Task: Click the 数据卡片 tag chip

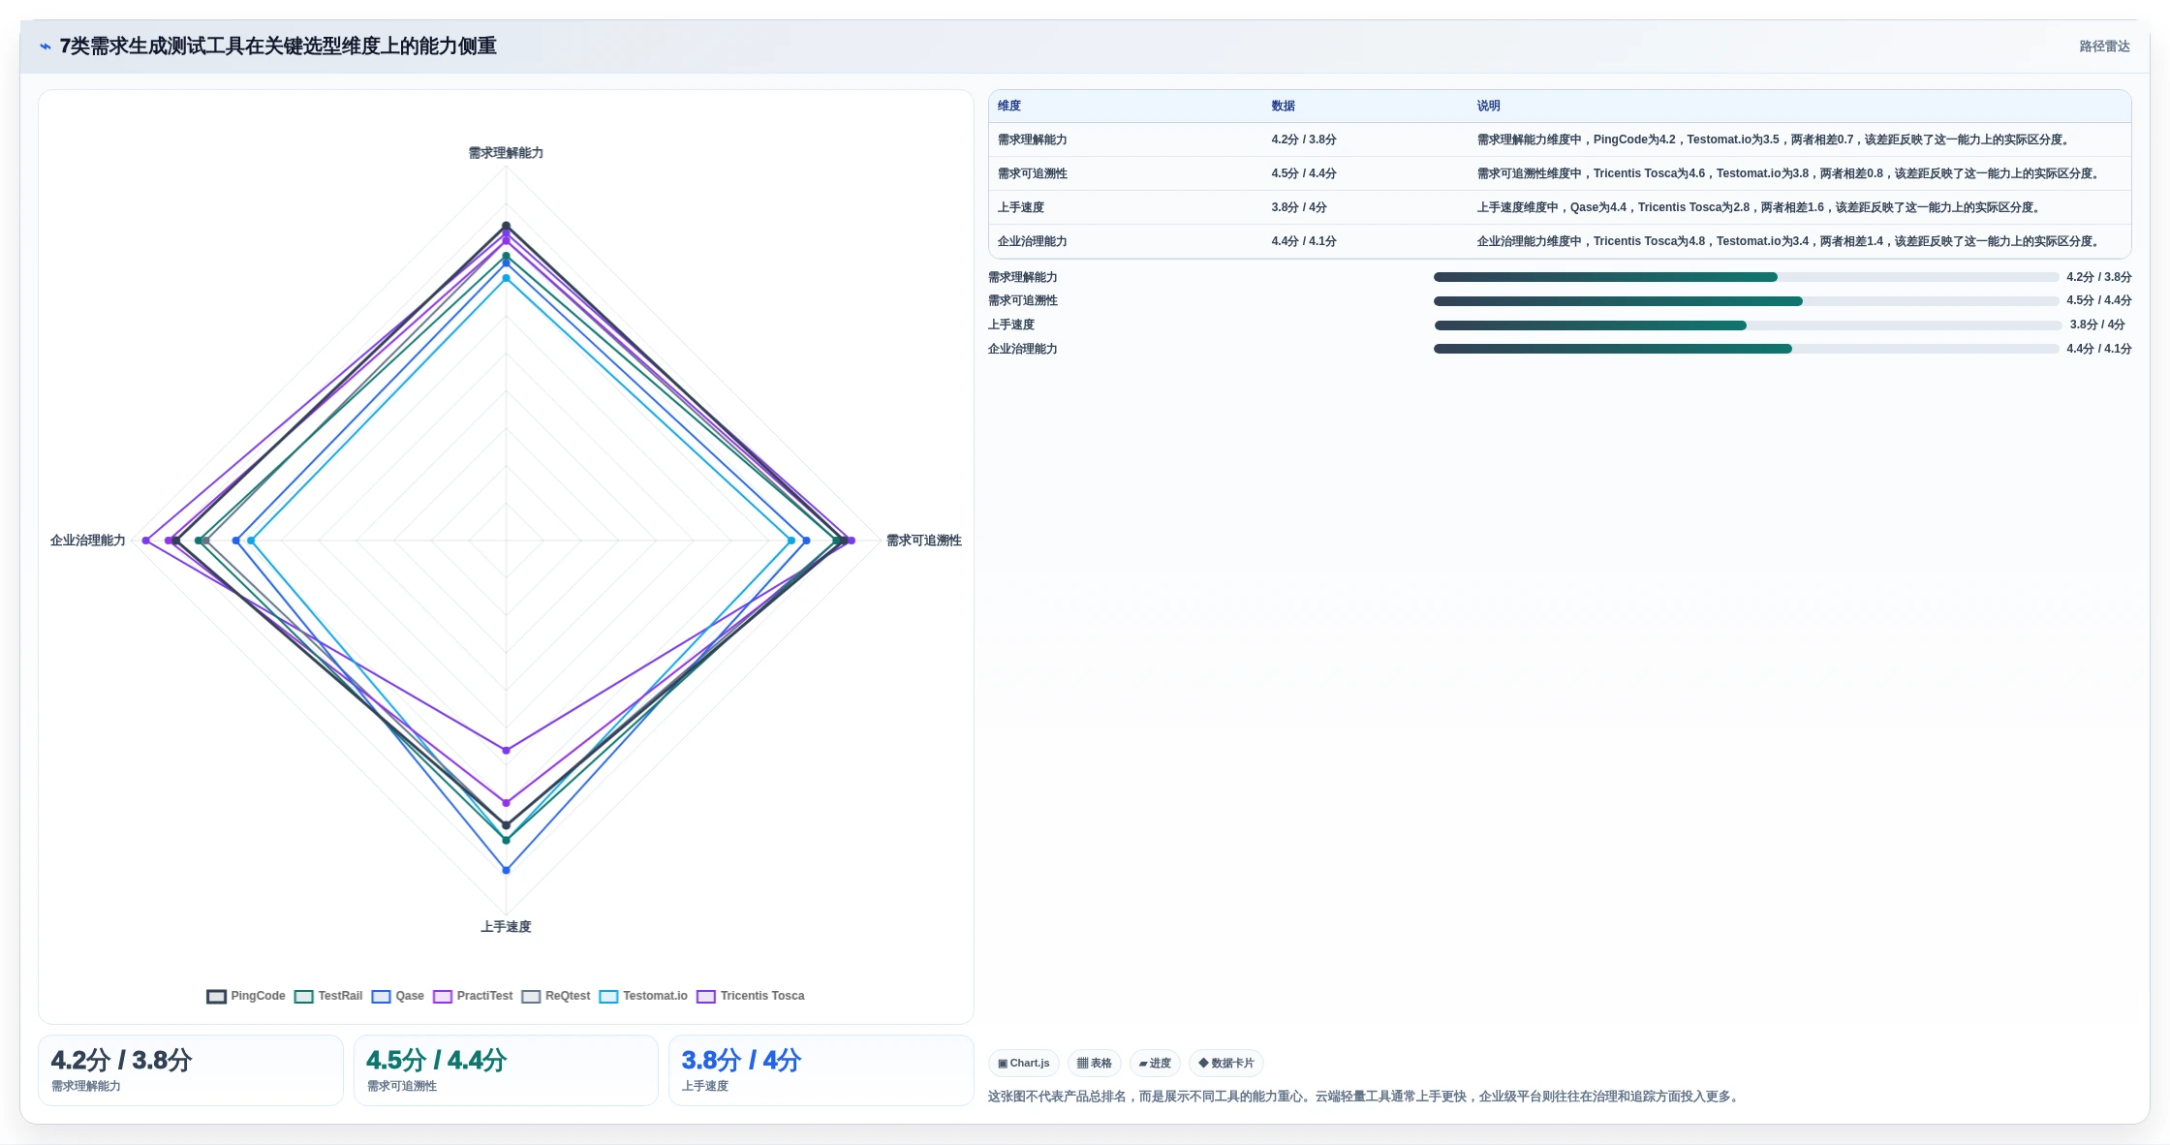Action: (1226, 1063)
